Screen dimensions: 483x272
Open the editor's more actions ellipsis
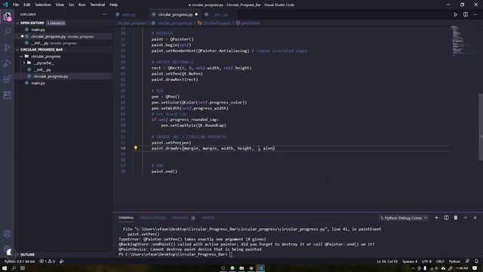(x=475, y=14)
